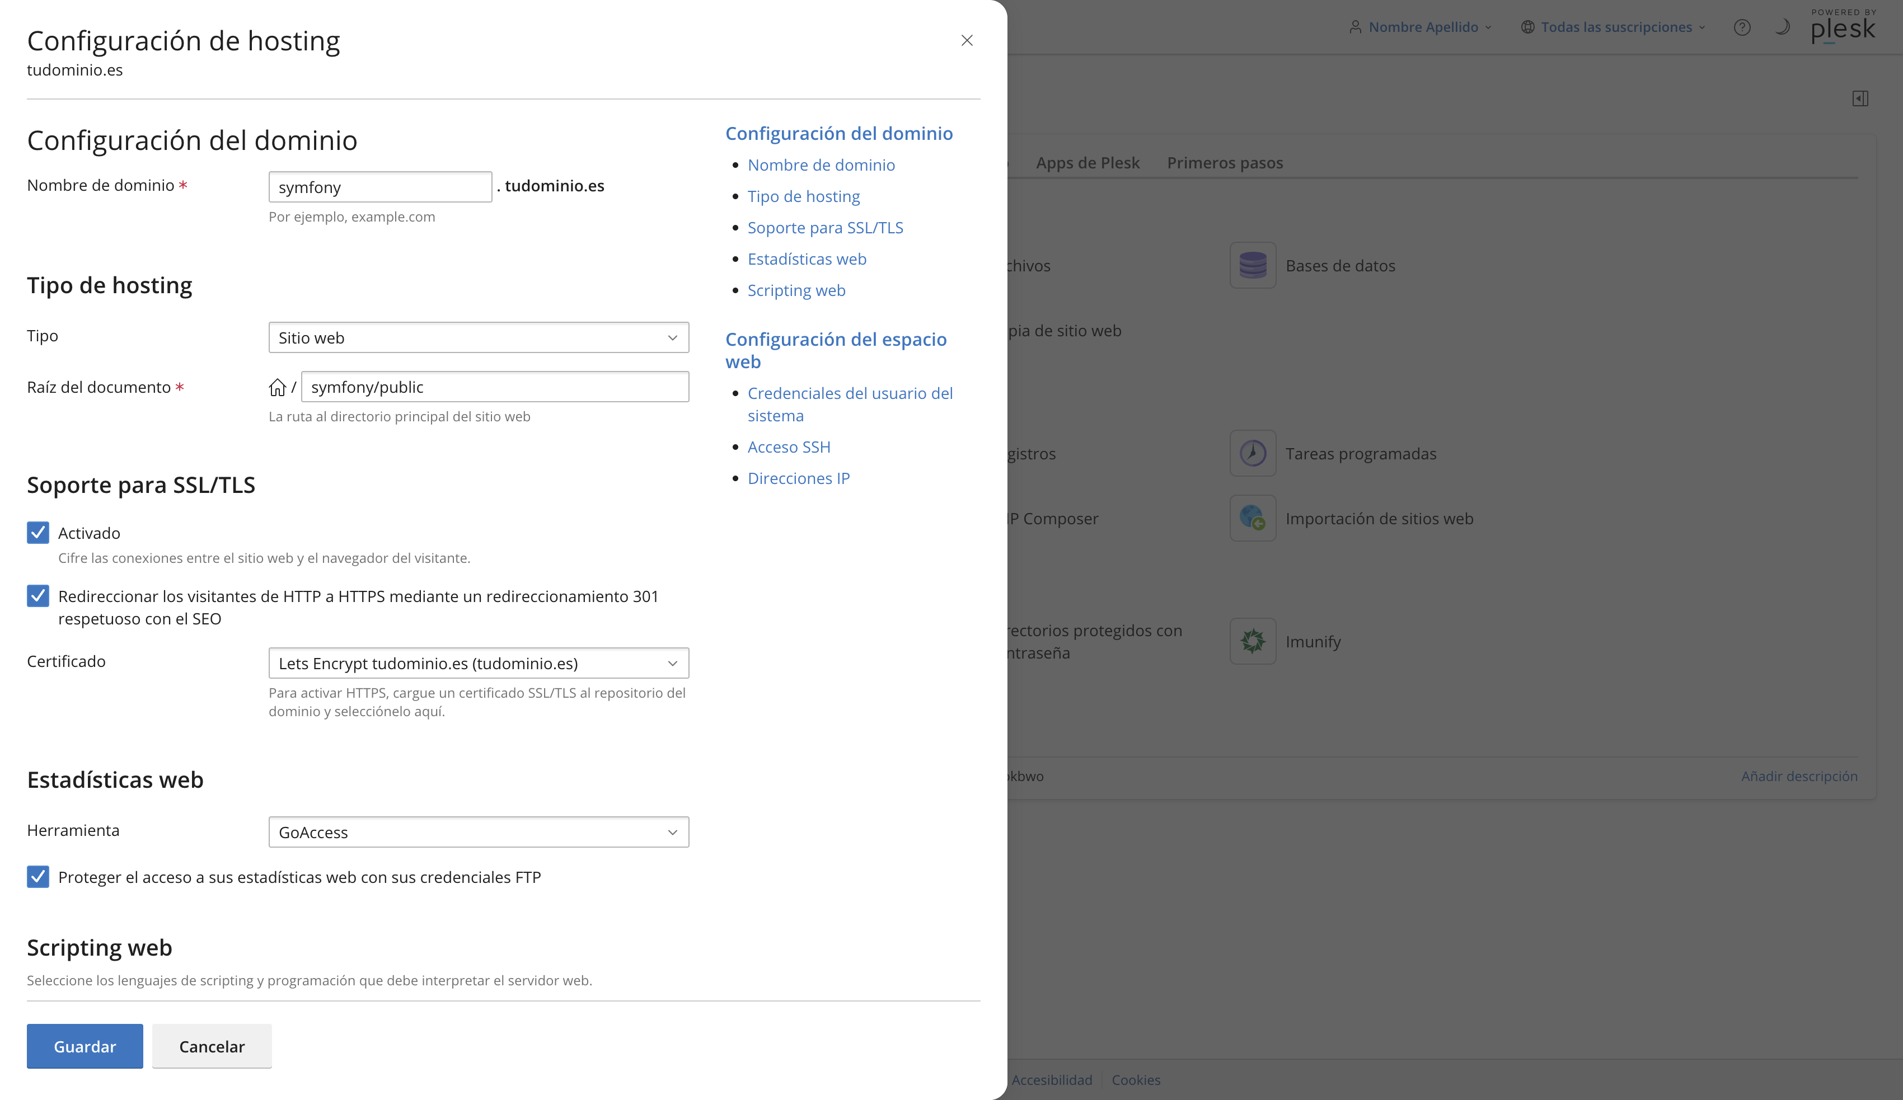Jump to Tipo de hosting link
This screenshot has width=1903, height=1100.
804,196
